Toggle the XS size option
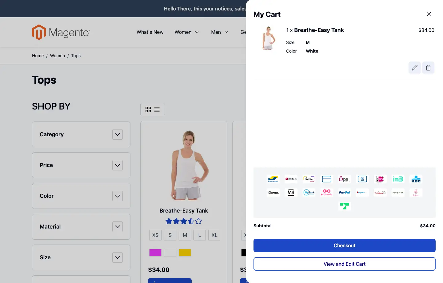The width and height of the screenshot is (443, 283). [x=155, y=235]
